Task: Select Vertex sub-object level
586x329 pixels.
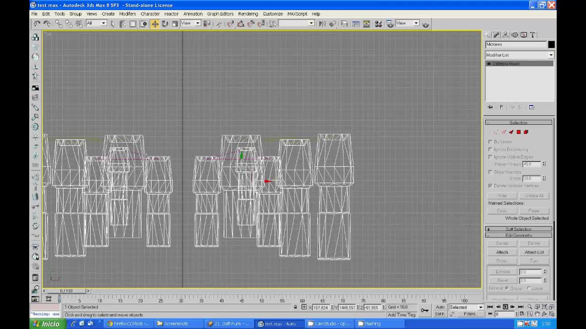Action: pyautogui.click(x=496, y=132)
